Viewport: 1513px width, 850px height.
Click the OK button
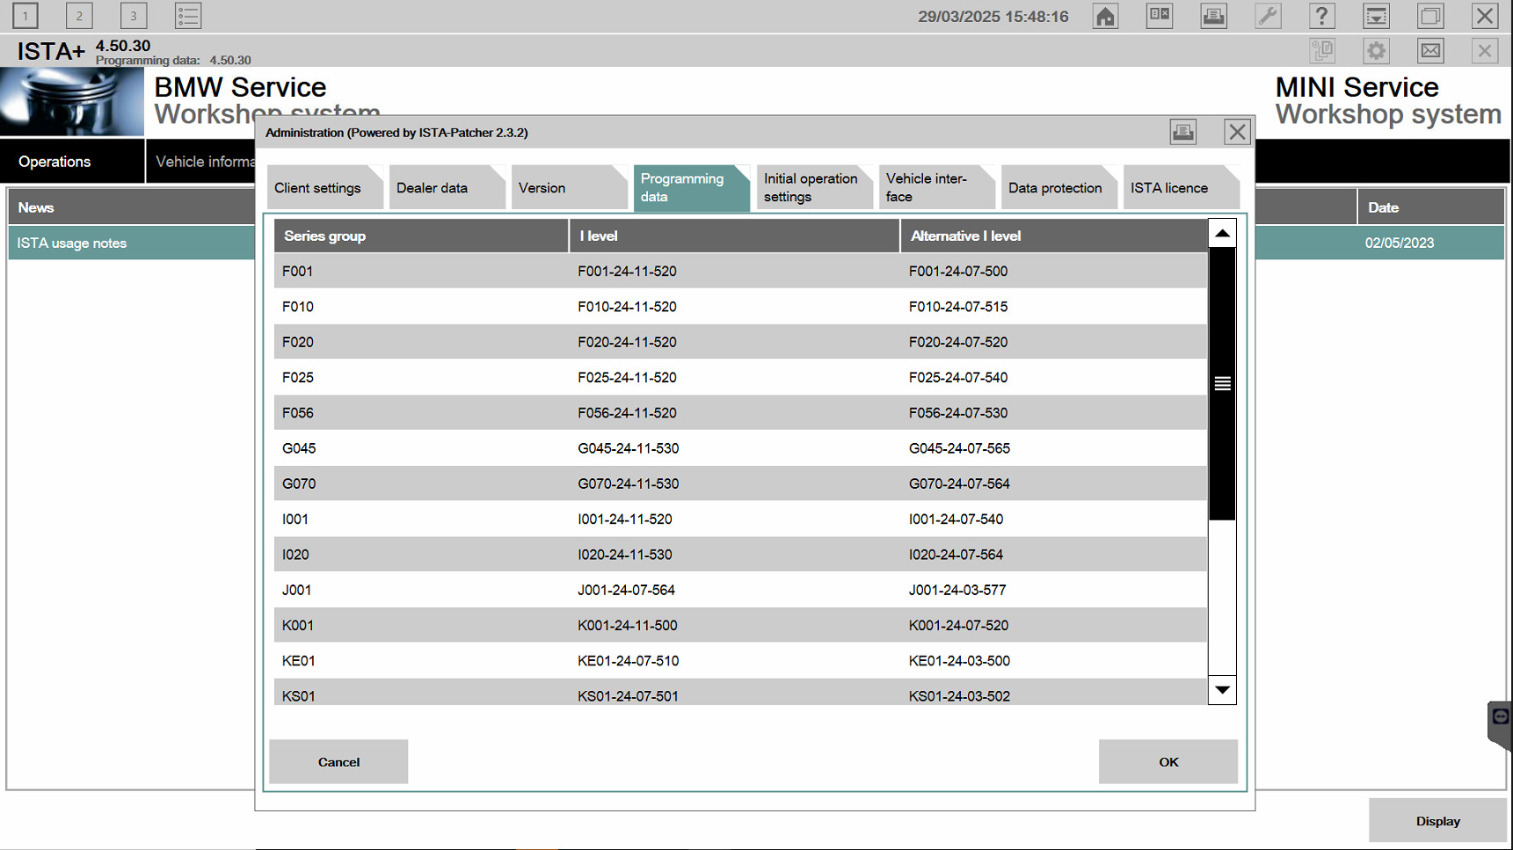[1168, 761]
